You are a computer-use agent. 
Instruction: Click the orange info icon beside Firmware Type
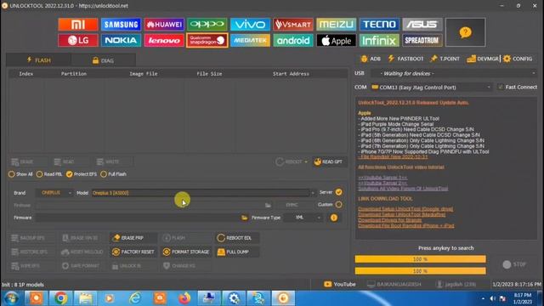pyautogui.click(x=334, y=218)
